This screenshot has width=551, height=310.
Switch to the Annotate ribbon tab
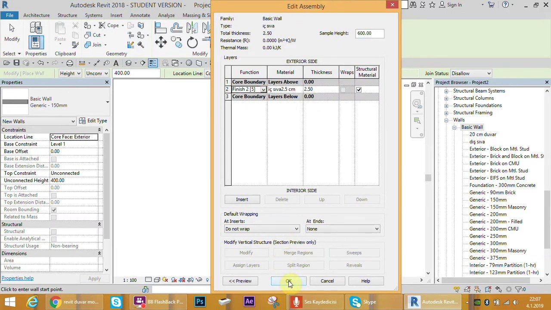click(140, 15)
